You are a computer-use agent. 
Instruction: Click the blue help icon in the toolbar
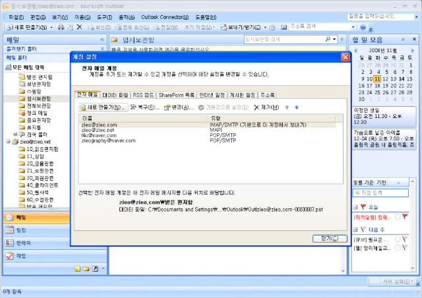pos(363,27)
